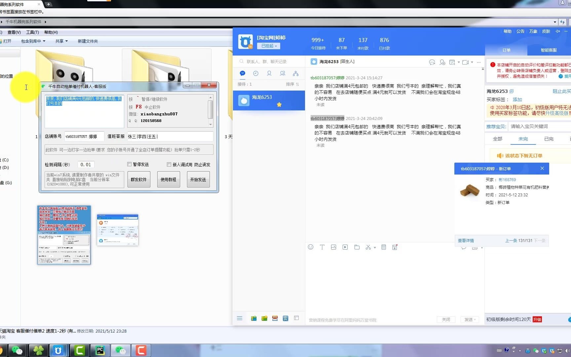
Task: Click the Qianniu icon in Windows taskbar
Action: tap(58, 350)
